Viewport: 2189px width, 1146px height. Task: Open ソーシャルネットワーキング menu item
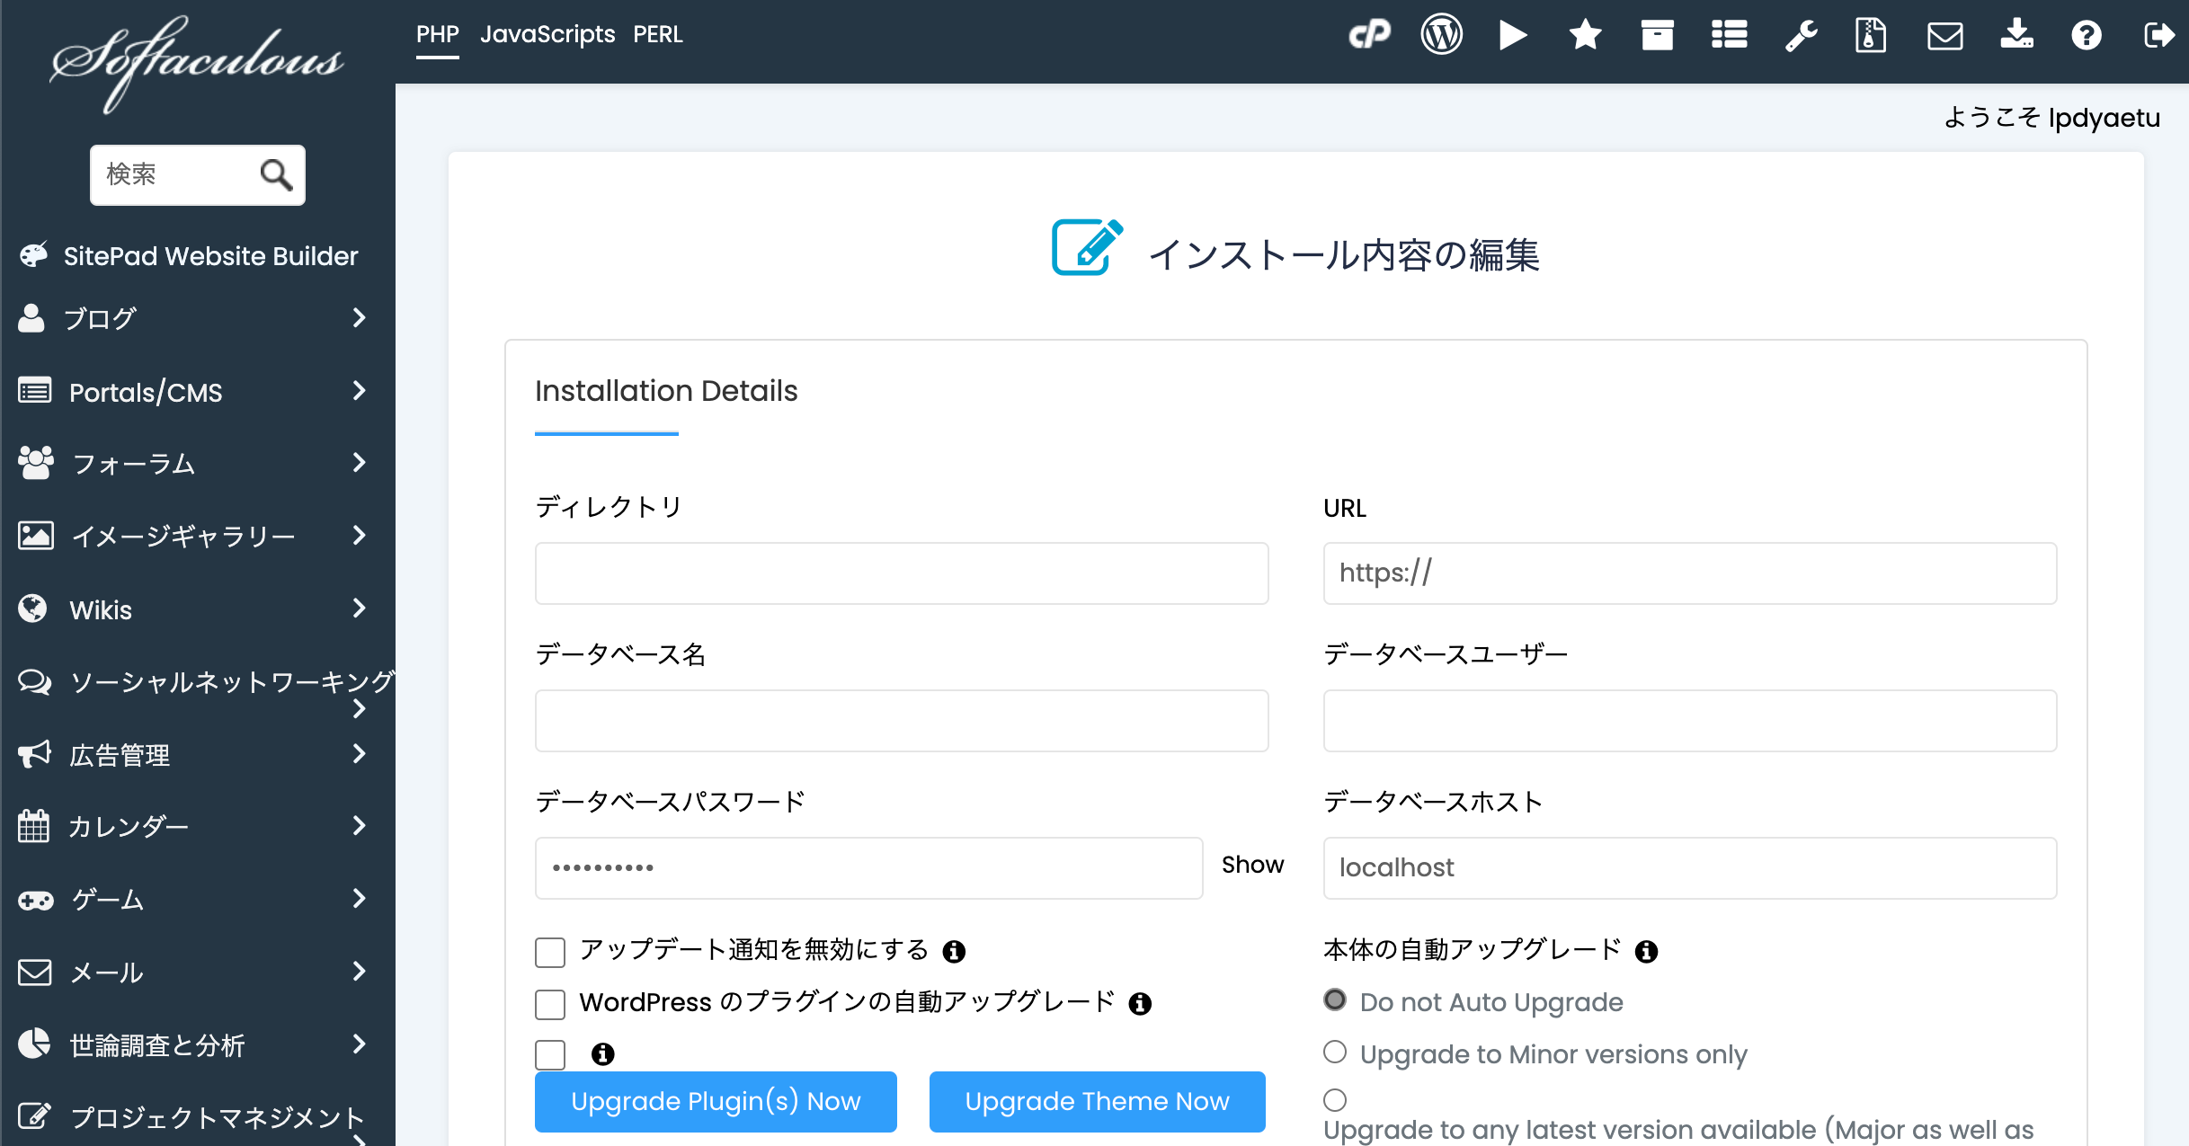click(x=232, y=682)
